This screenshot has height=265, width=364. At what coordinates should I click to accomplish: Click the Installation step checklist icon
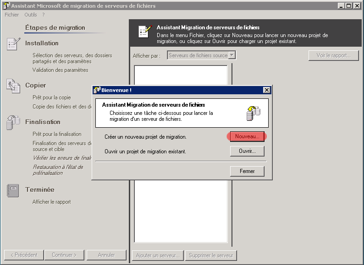coord(13,44)
